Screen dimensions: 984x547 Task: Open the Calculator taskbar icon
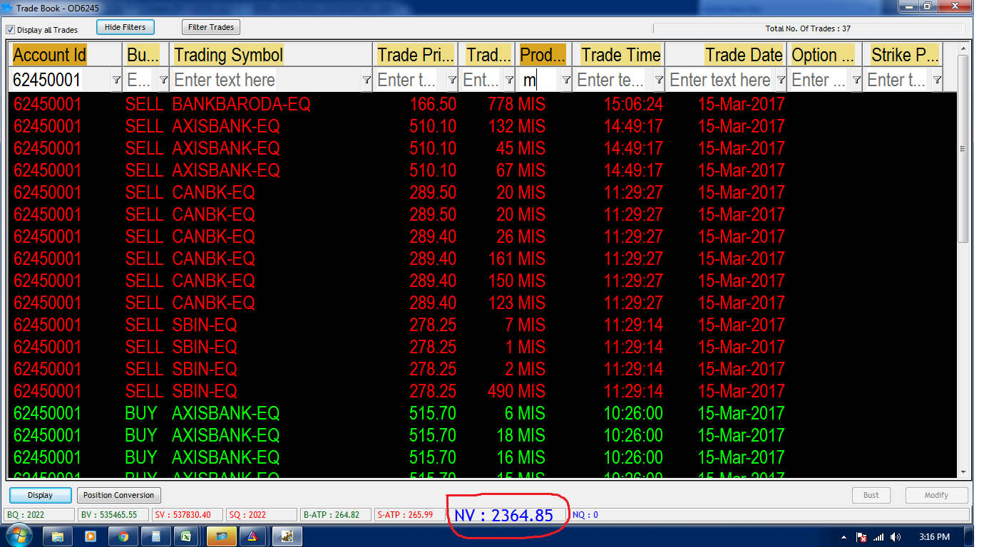[156, 536]
